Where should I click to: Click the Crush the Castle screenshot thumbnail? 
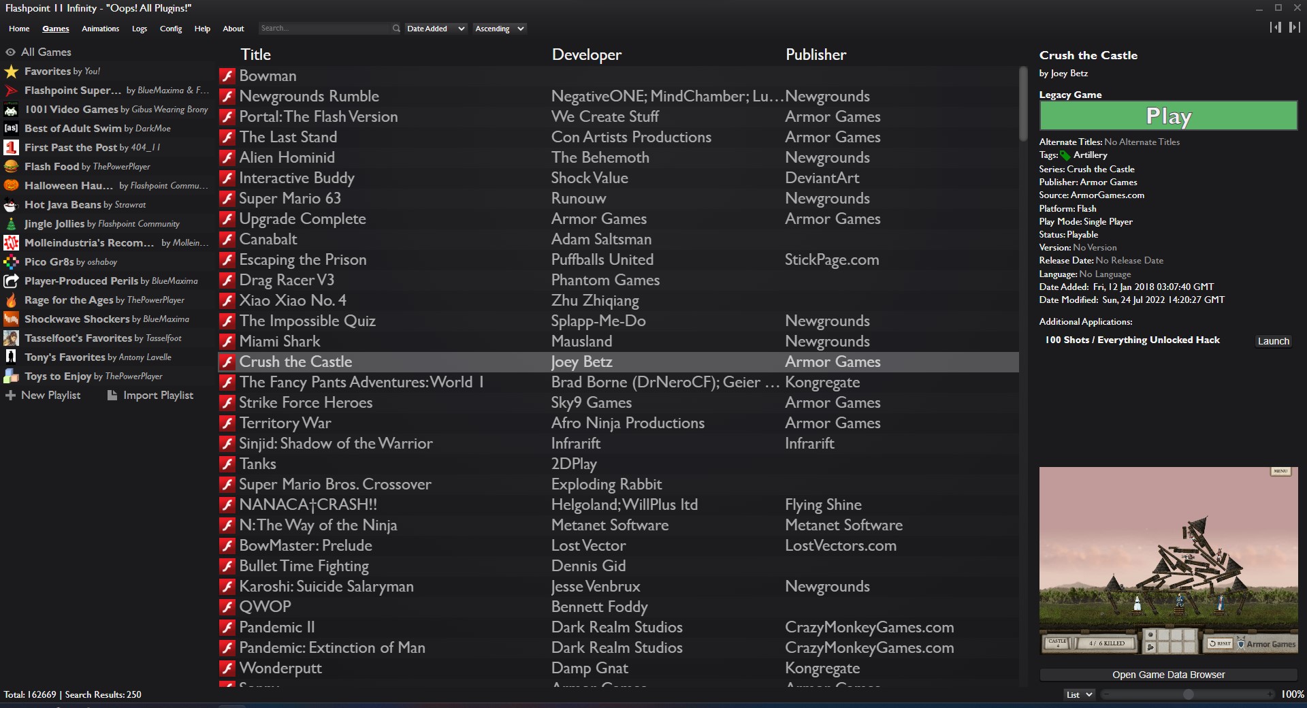pyautogui.click(x=1168, y=560)
